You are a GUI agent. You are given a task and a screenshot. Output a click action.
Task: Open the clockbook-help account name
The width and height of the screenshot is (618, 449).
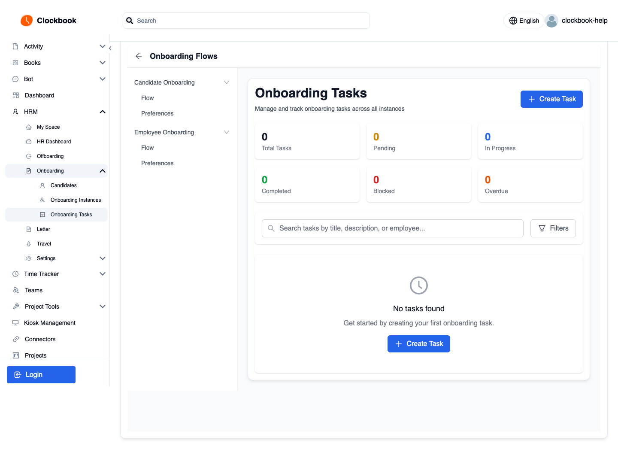(585, 21)
